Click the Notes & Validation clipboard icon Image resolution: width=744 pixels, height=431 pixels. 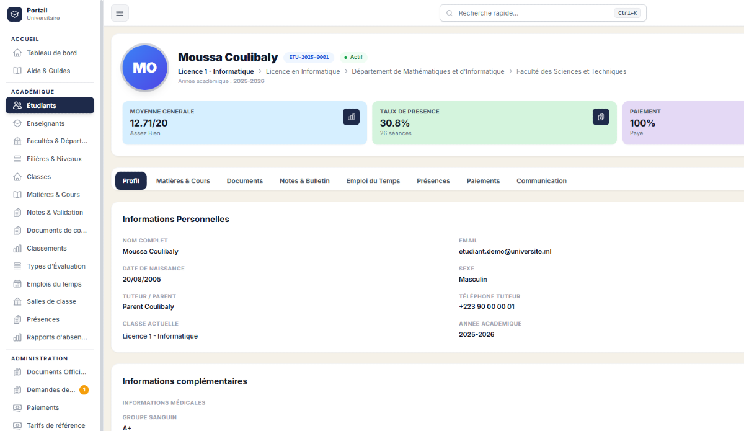pos(17,212)
